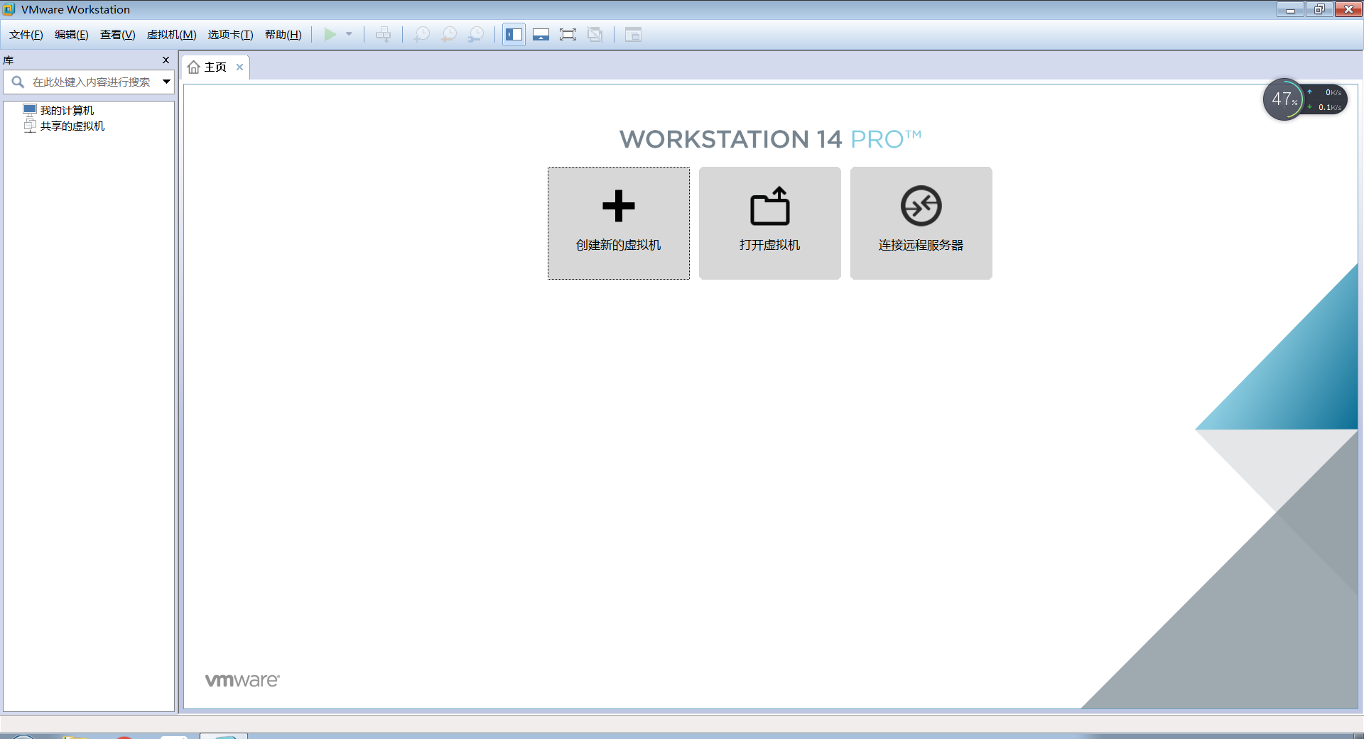Screen dimensions: 1364x739
Task: Select 共享的虚拟机 in the library tree
Action: (x=72, y=126)
